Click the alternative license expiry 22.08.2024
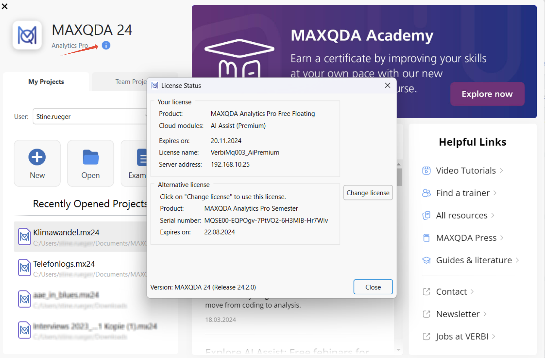This screenshot has height=358, width=545. 219,232
